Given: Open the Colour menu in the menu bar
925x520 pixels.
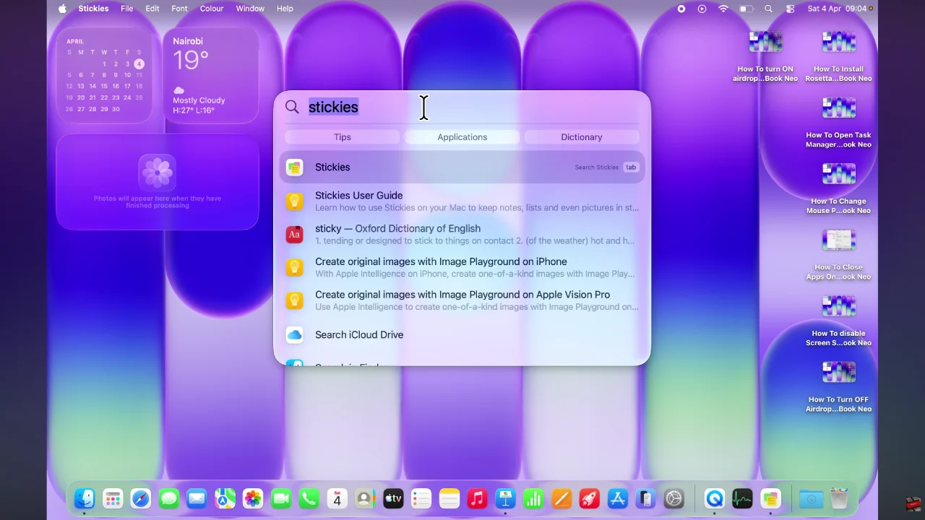Looking at the screenshot, I should point(212,8).
